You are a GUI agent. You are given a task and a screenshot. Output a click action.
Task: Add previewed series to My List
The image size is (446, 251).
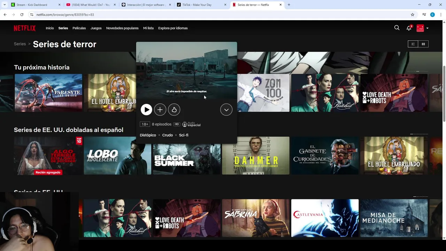click(x=160, y=110)
